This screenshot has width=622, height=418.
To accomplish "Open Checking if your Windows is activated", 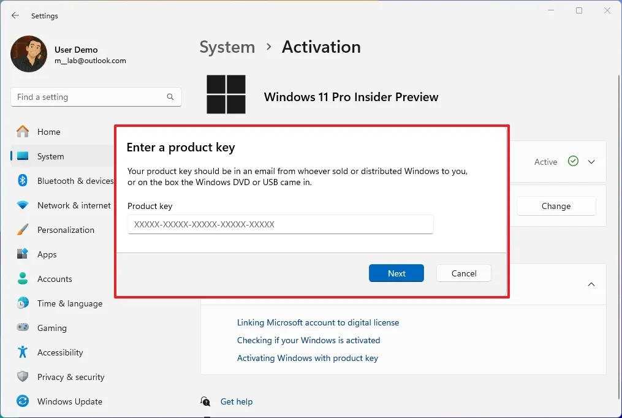I will tap(308, 340).
